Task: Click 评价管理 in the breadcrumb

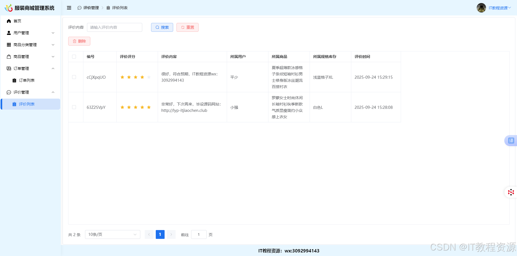Action: click(x=91, y=8)
